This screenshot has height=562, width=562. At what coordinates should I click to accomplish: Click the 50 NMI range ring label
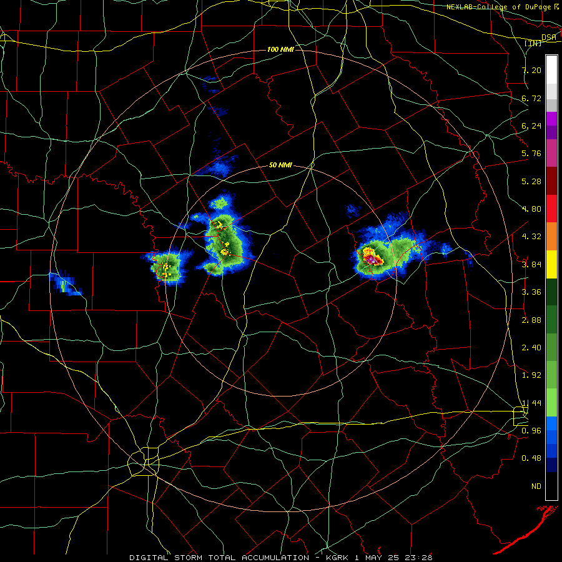[280, 165]
